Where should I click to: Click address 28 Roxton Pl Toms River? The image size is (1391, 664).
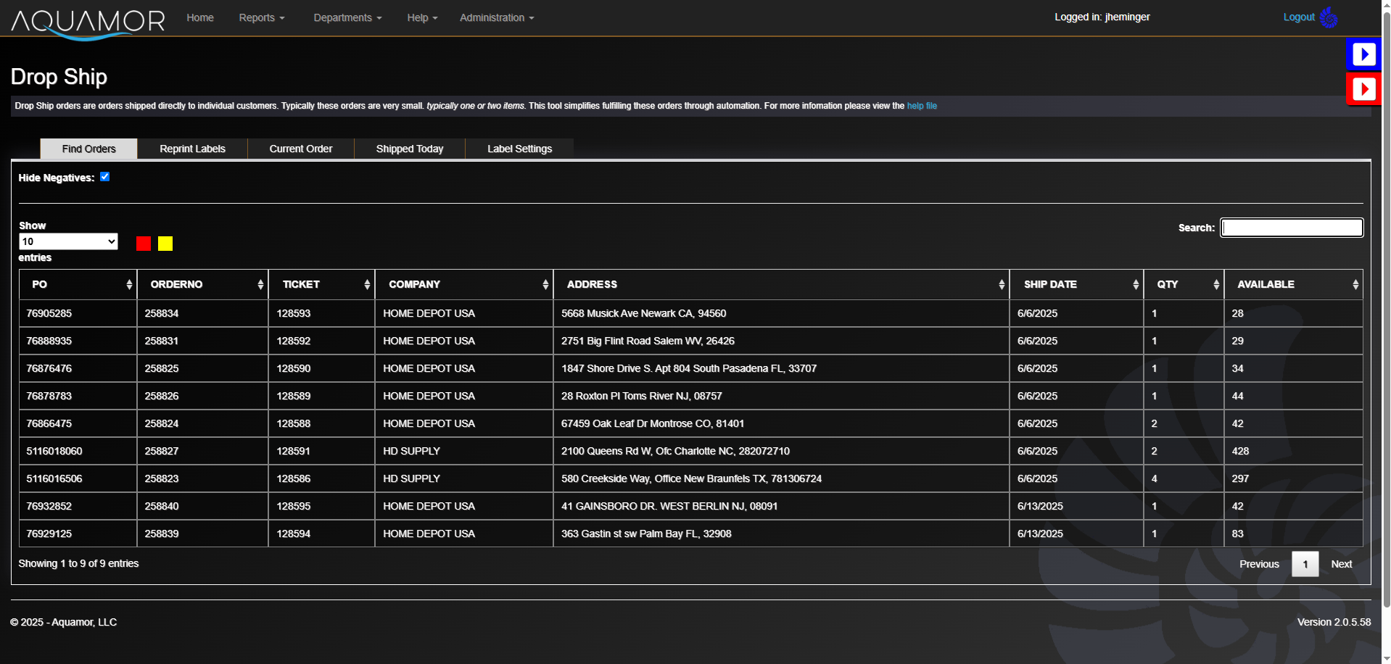[642, 396]
